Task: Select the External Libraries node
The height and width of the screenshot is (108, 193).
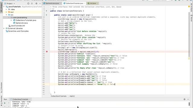Action: click(15, 28)
